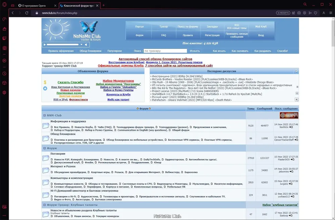
Task: Take a snapshot using the camera icon
Action: click(x=299, y=13)
